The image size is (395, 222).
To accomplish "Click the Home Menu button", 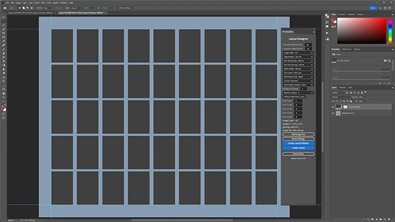I will coord(298,154).
